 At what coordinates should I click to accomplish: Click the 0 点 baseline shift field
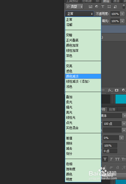pyautogui.click(x=110, y=151)
